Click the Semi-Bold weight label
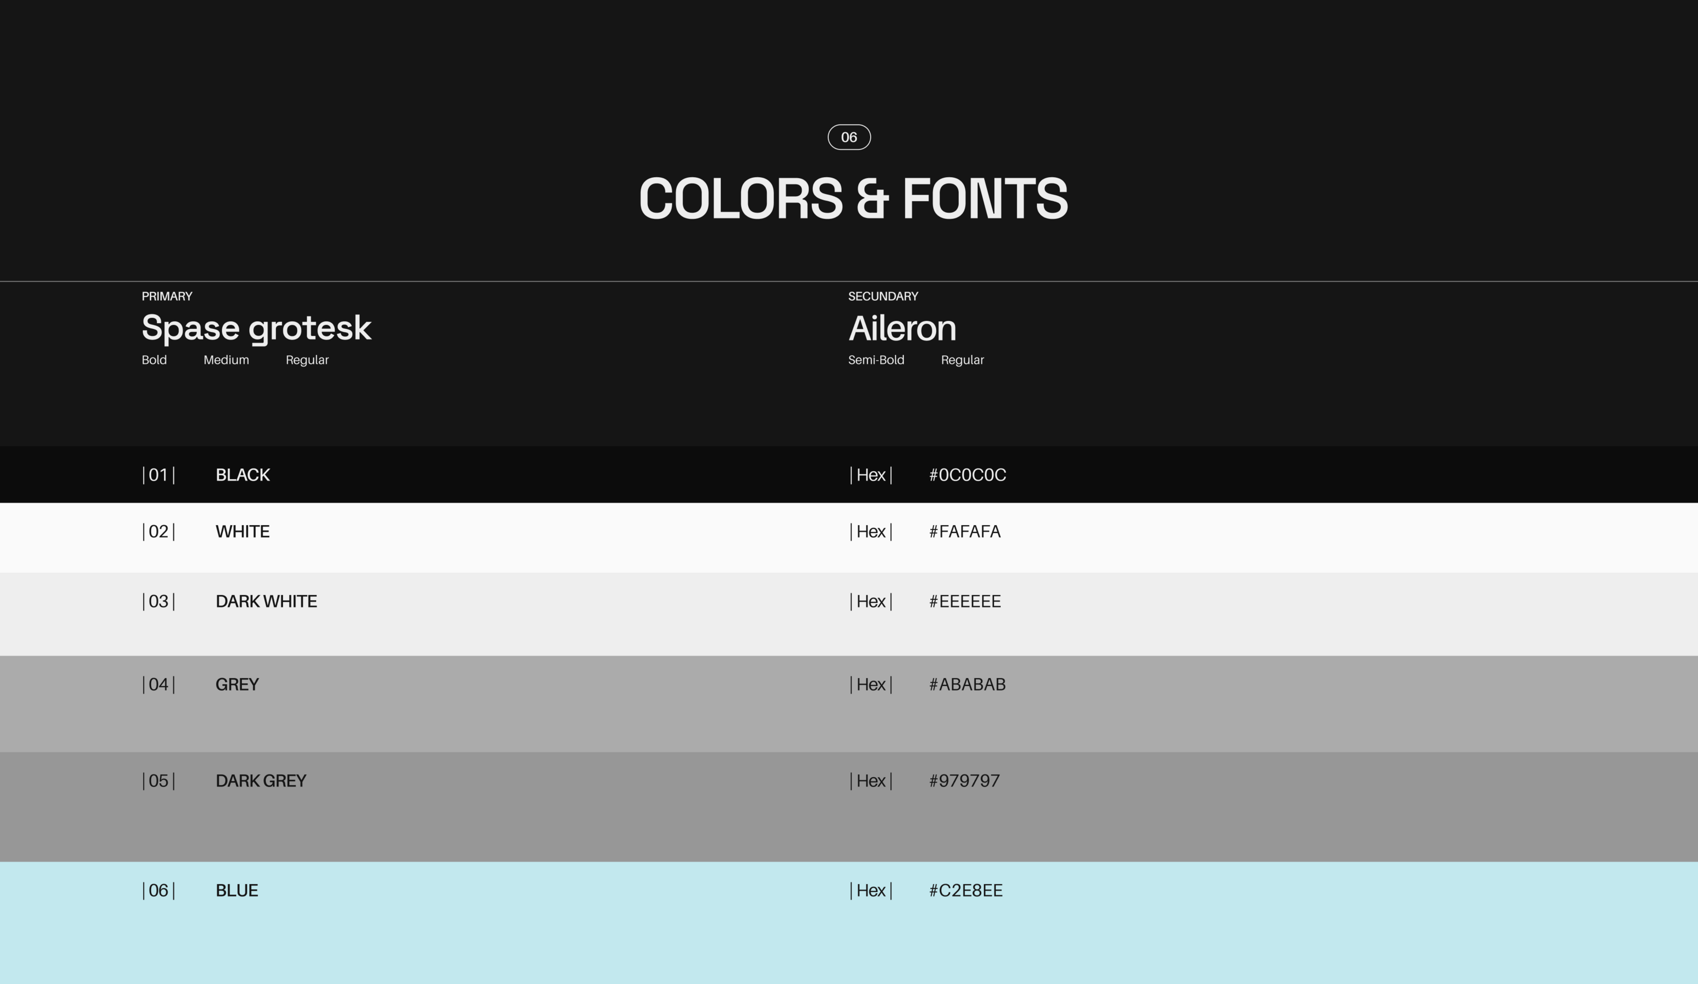Image resolution: width=1698 pixels, height=984 pixels. pos(876,360)
